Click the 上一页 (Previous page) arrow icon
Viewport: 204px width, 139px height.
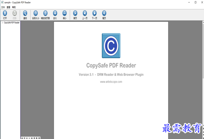(85, 13)
